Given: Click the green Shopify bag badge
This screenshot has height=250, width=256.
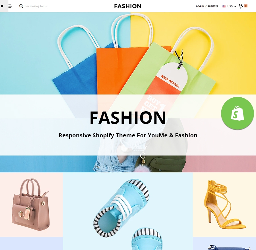Looking at the screenshot, I should [x=238, y=113].
